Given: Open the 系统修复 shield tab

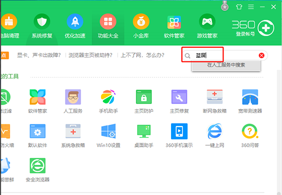Looking at the screenshot, I should [42, 26].
